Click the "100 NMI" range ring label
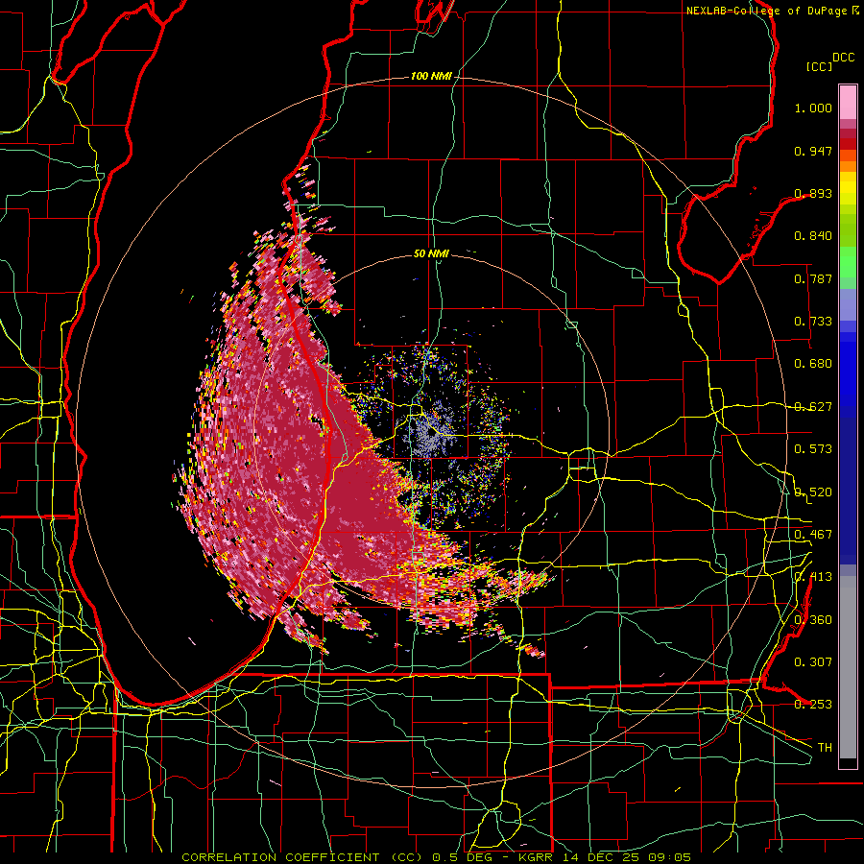Screen dimensions: 864x864 click(431, 76)
